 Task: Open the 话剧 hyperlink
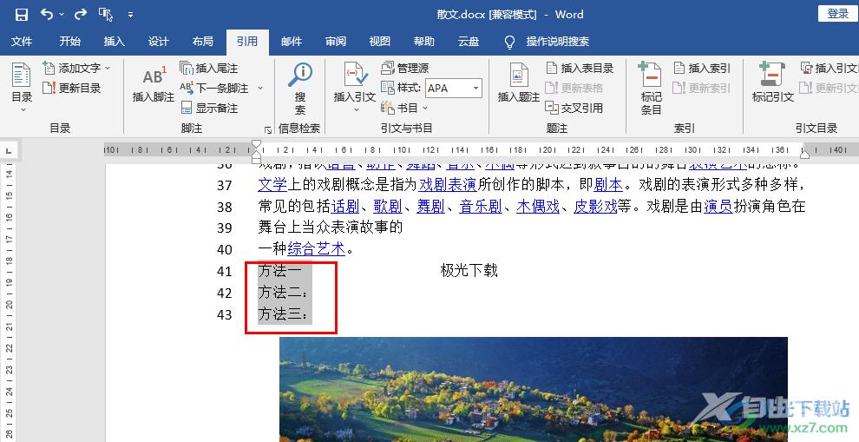tap(345, 206)
